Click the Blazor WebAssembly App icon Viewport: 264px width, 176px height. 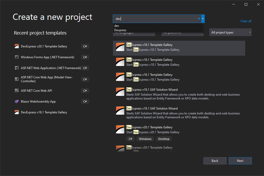point(17,102)
